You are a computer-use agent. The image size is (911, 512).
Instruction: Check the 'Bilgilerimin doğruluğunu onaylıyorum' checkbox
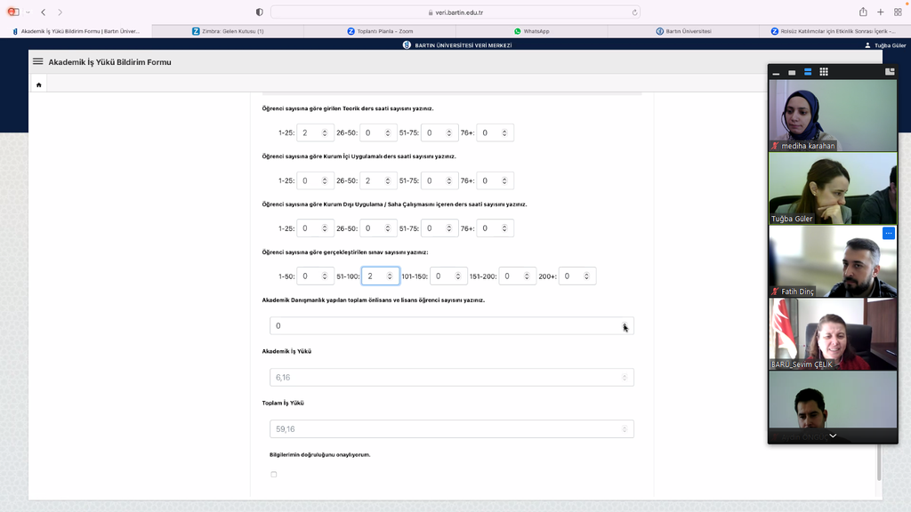coord(273,475)
